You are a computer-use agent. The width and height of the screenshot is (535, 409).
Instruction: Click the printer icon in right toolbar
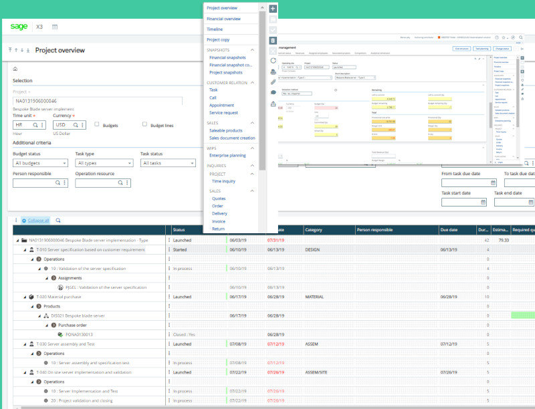[x=273, y=71]
